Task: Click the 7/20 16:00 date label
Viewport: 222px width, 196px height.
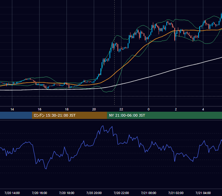Action: pos(40,193)
